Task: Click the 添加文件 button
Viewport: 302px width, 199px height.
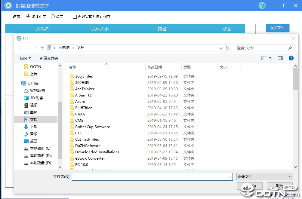Action: [x=277, y=28]
